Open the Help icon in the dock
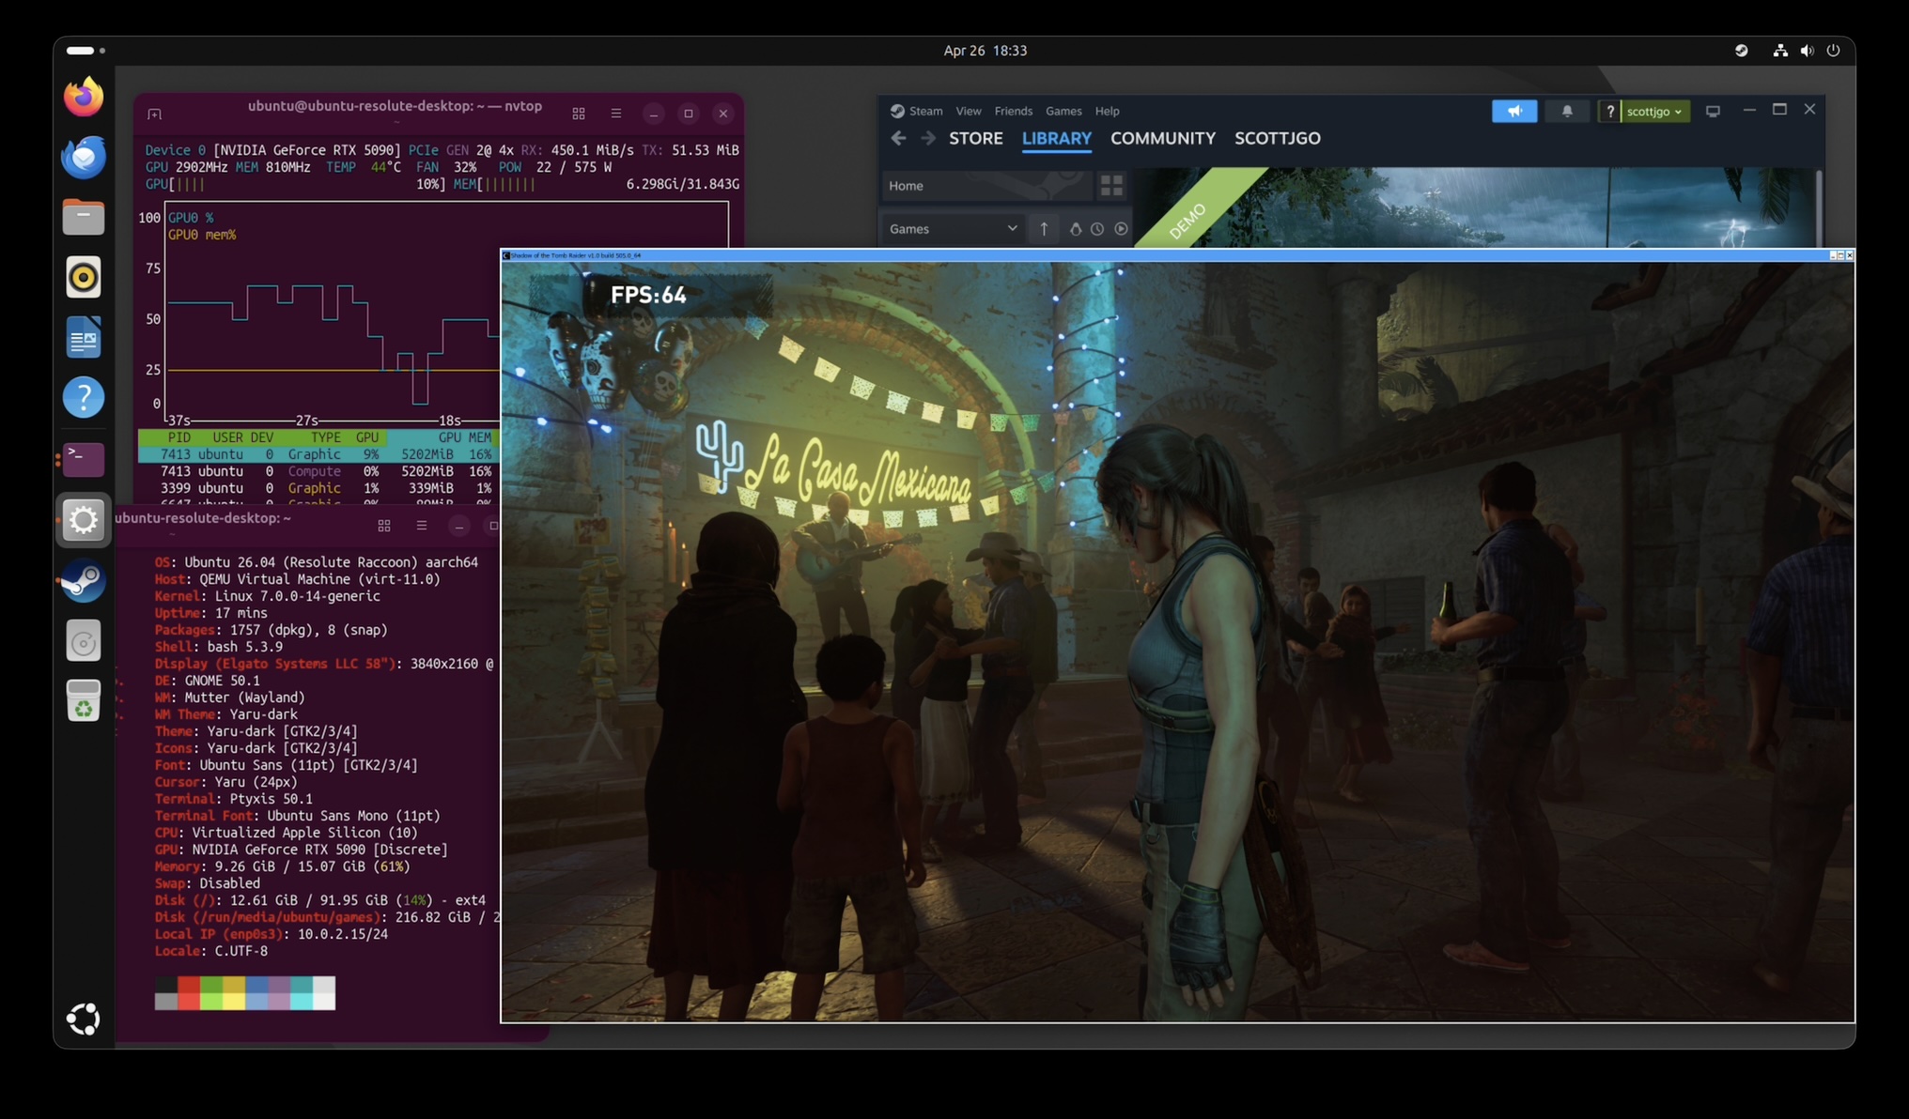The image size is (1909, 1119). 84,397
